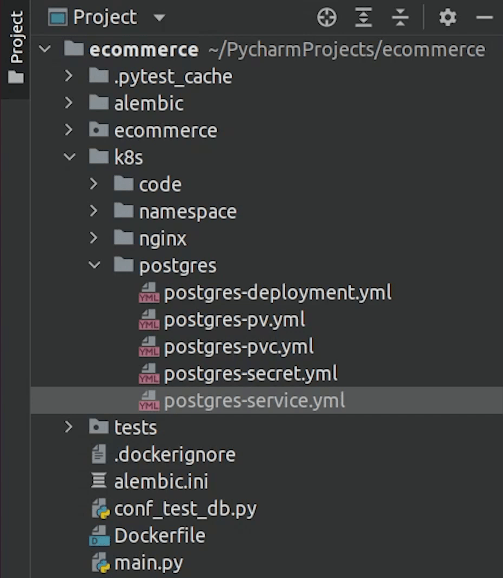503x578 pixels.
Task: Toggle the Project tool window side tab
Action: point(16,49)
